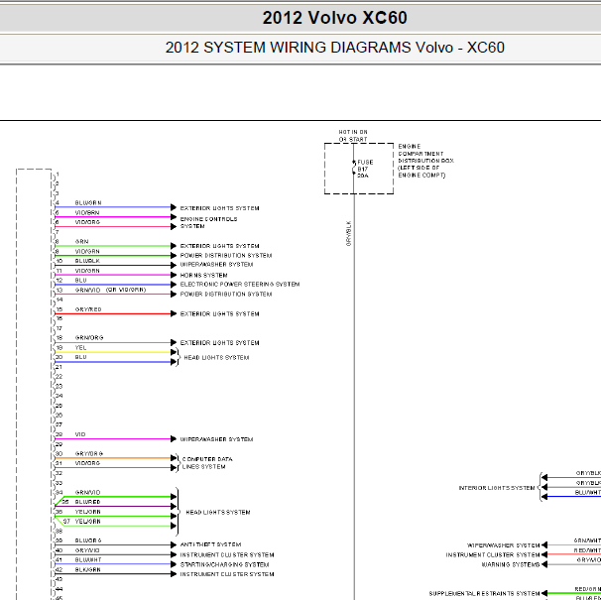601x600 pixels.
Task: Click the 'VIO/ORG' wire label at pin 6
Action: [87, 222]
